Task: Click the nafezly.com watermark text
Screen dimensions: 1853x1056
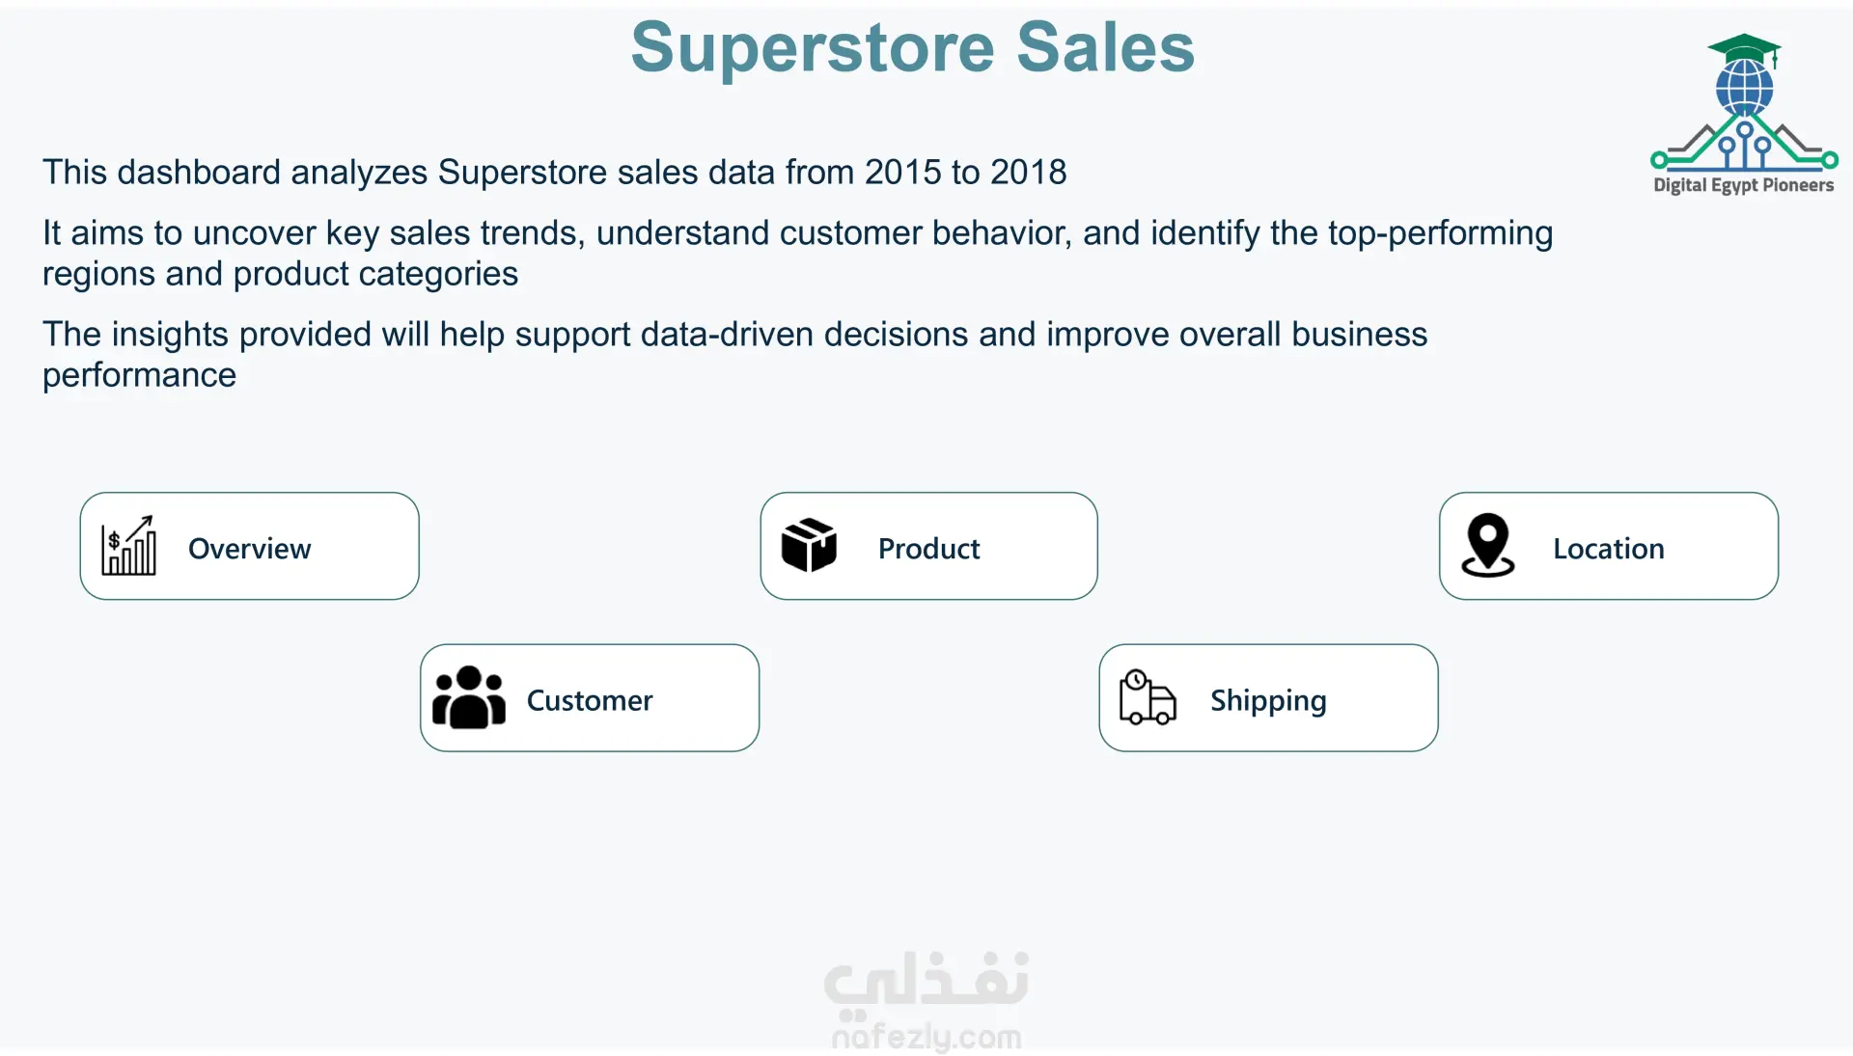Action: 926,1038
